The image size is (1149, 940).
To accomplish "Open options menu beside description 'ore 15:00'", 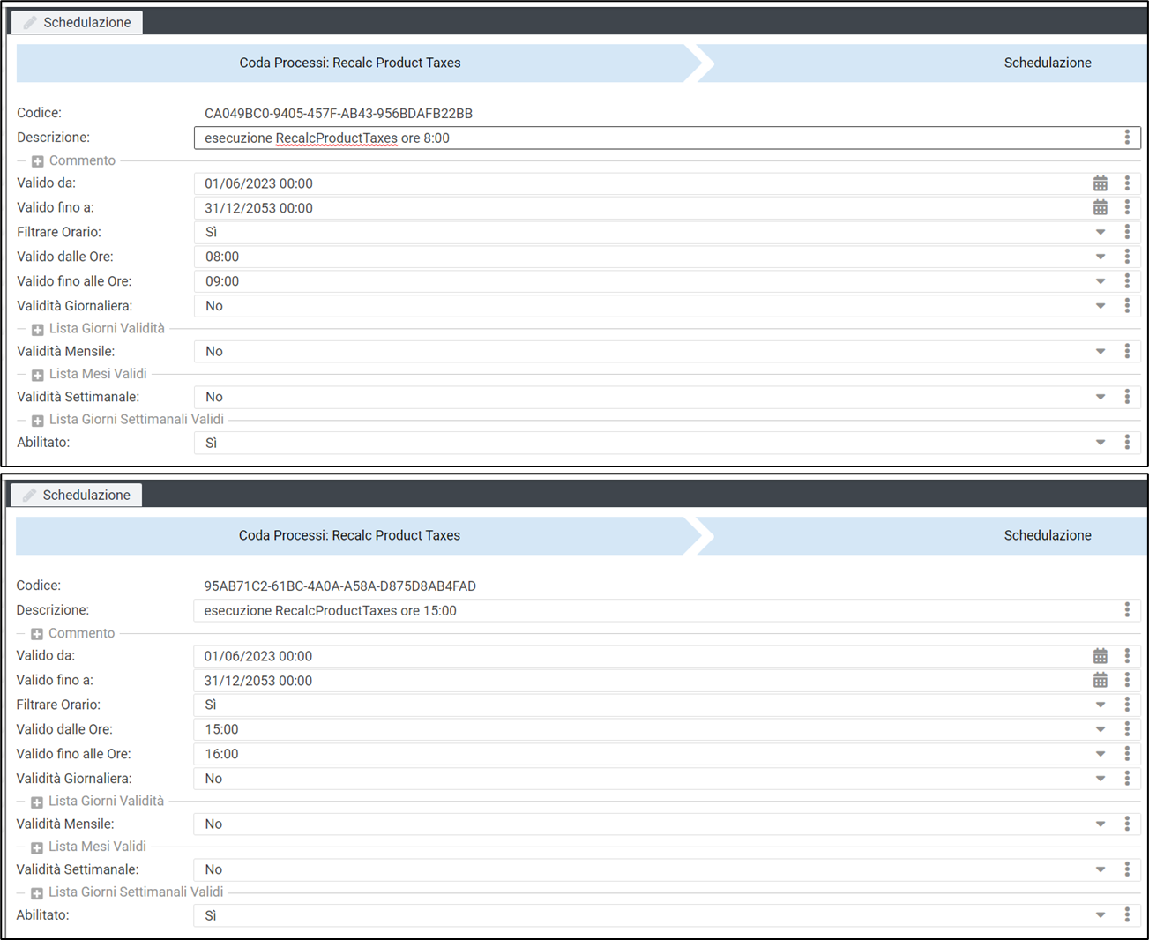I will (x=1126, y=610).
